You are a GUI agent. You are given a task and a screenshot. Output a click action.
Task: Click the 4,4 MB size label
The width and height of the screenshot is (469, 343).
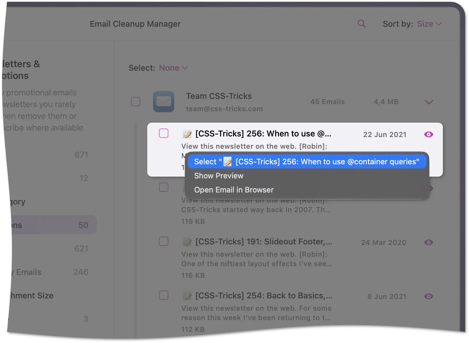coord(386,102)
